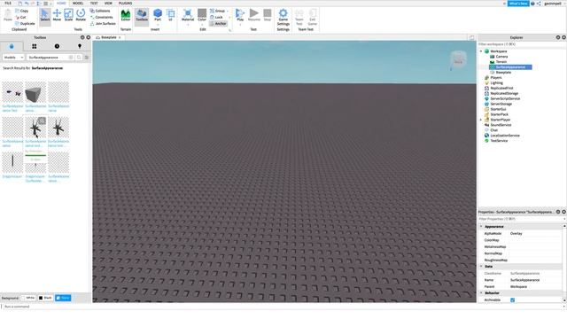Select SurfaceAppearance in the Explorer
This screenshot has width=567, height=319.
tap(510, 67)
